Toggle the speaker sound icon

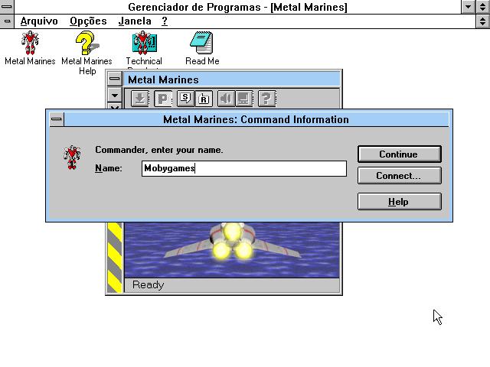pos(225,99)
